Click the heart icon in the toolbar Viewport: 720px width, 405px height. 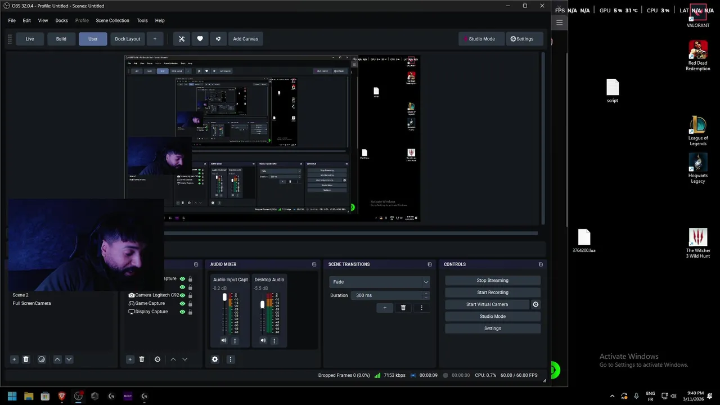[x=200, y=39]
